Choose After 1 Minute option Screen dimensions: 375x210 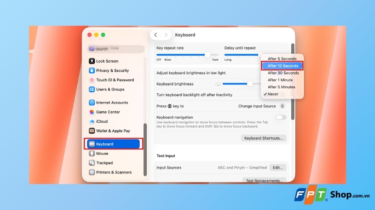pos(282,80)
